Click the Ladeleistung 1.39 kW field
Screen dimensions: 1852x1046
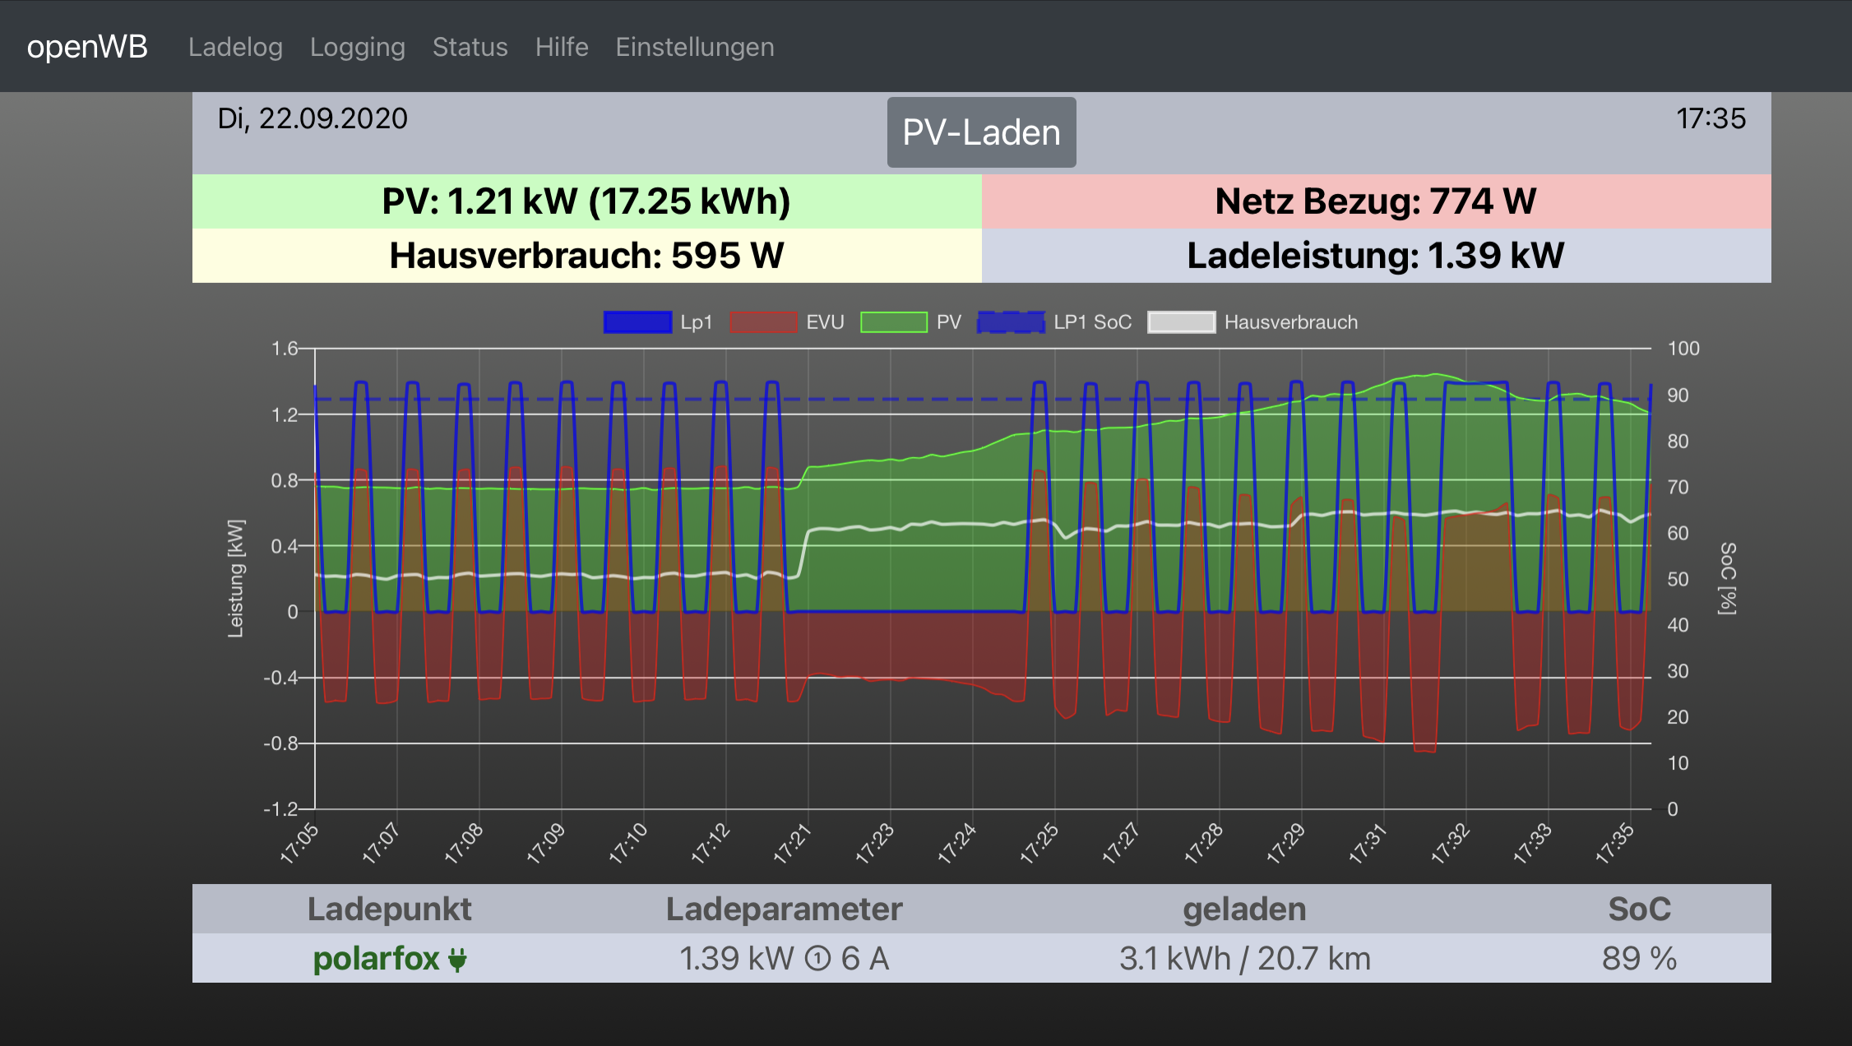pyautogui.click(x=1376, y=256)
